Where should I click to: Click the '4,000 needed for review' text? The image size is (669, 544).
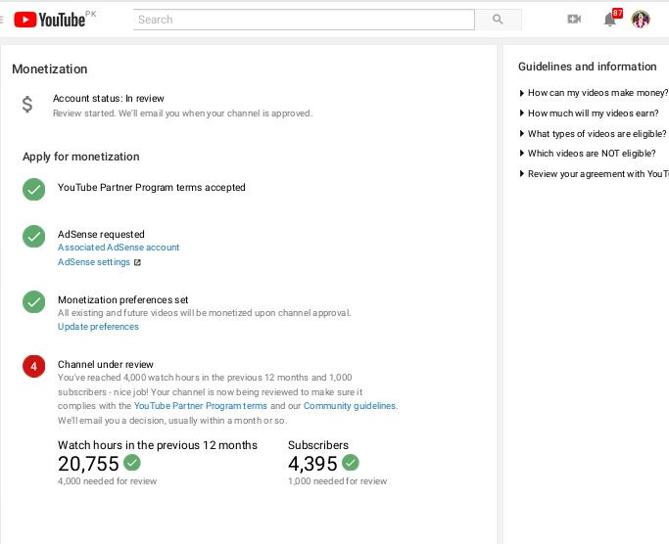(107, 481)
